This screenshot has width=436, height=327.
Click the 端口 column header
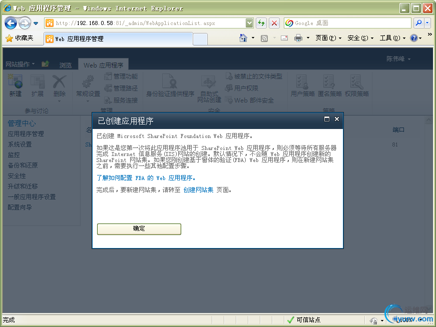[398, 129]
